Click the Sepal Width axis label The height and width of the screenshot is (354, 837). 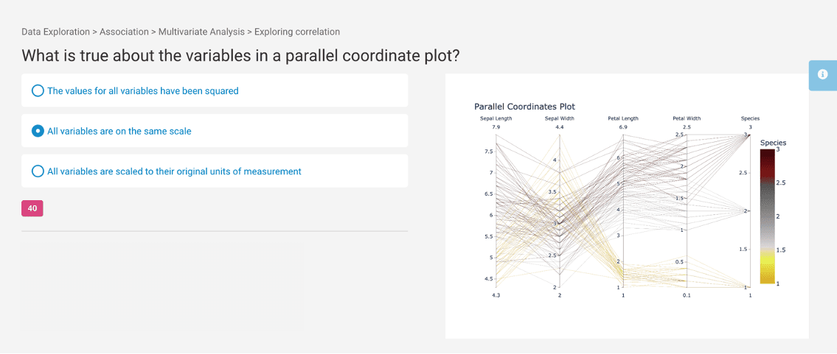560,118
